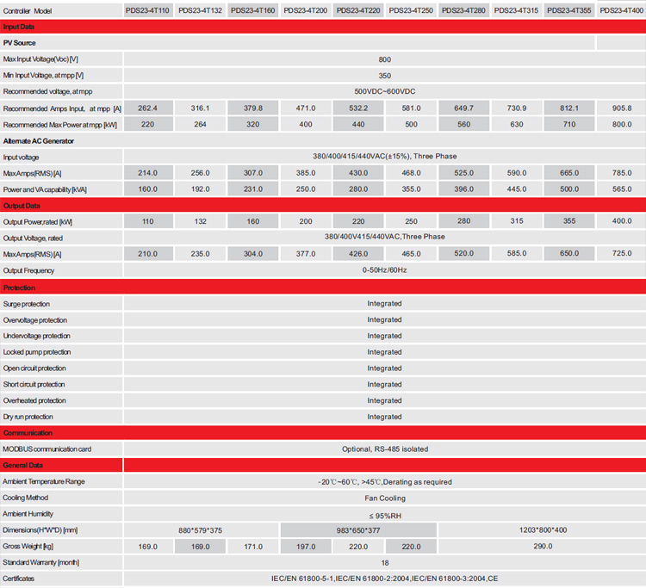Click the Max Input Voltage value 800
This screenshot has width=646, height=588.
384,59
